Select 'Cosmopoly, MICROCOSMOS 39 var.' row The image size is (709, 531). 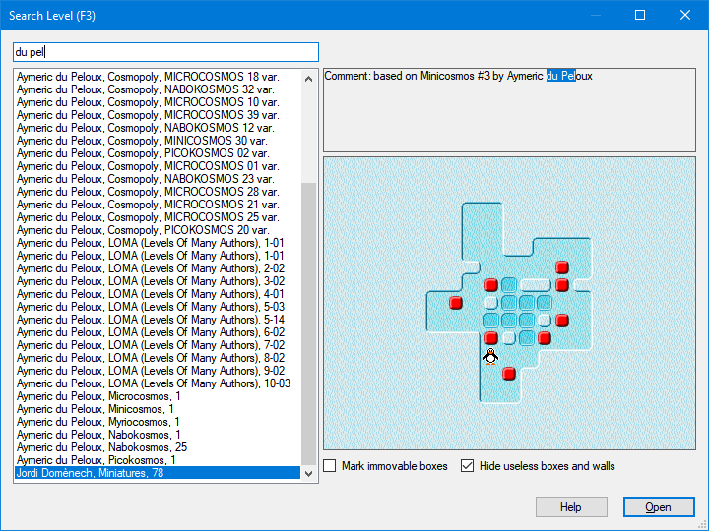click(x=158, y=115)
